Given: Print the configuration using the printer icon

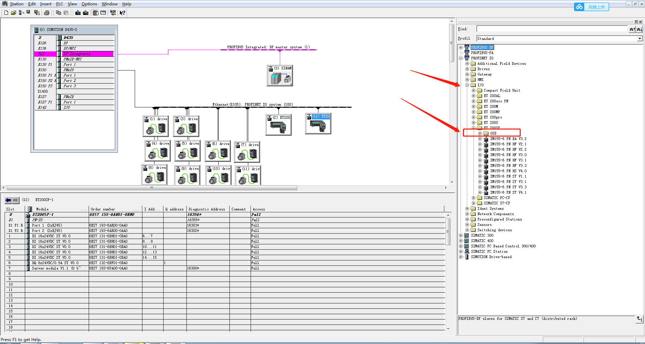Looking at the screenshot, I should pos(47,13).
